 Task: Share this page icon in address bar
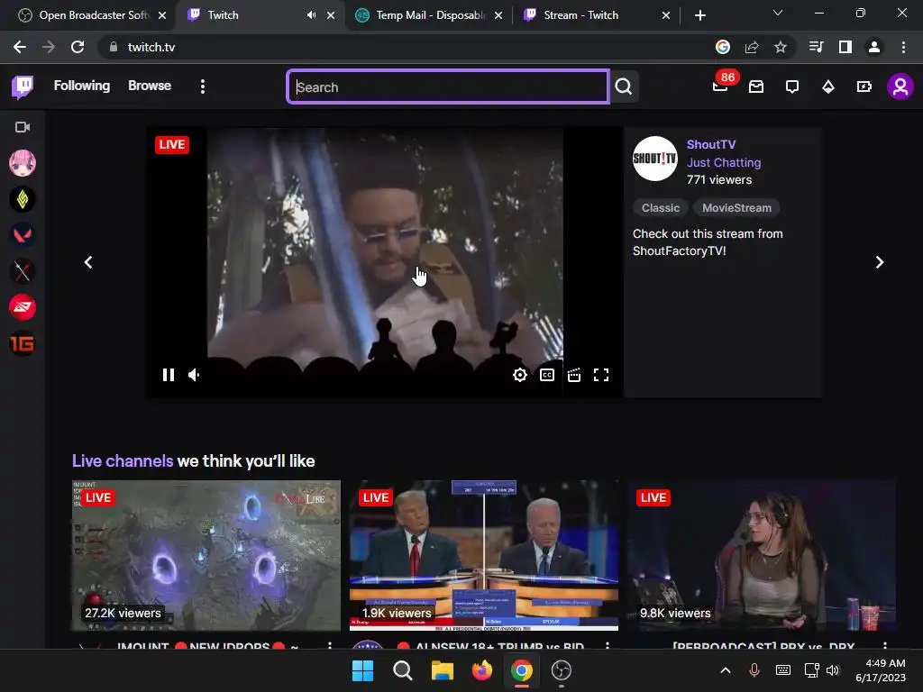(752, 47)
